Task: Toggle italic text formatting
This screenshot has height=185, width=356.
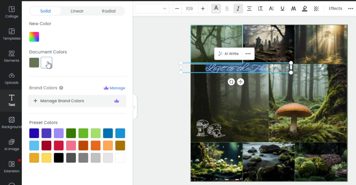Action: (238, 9)
